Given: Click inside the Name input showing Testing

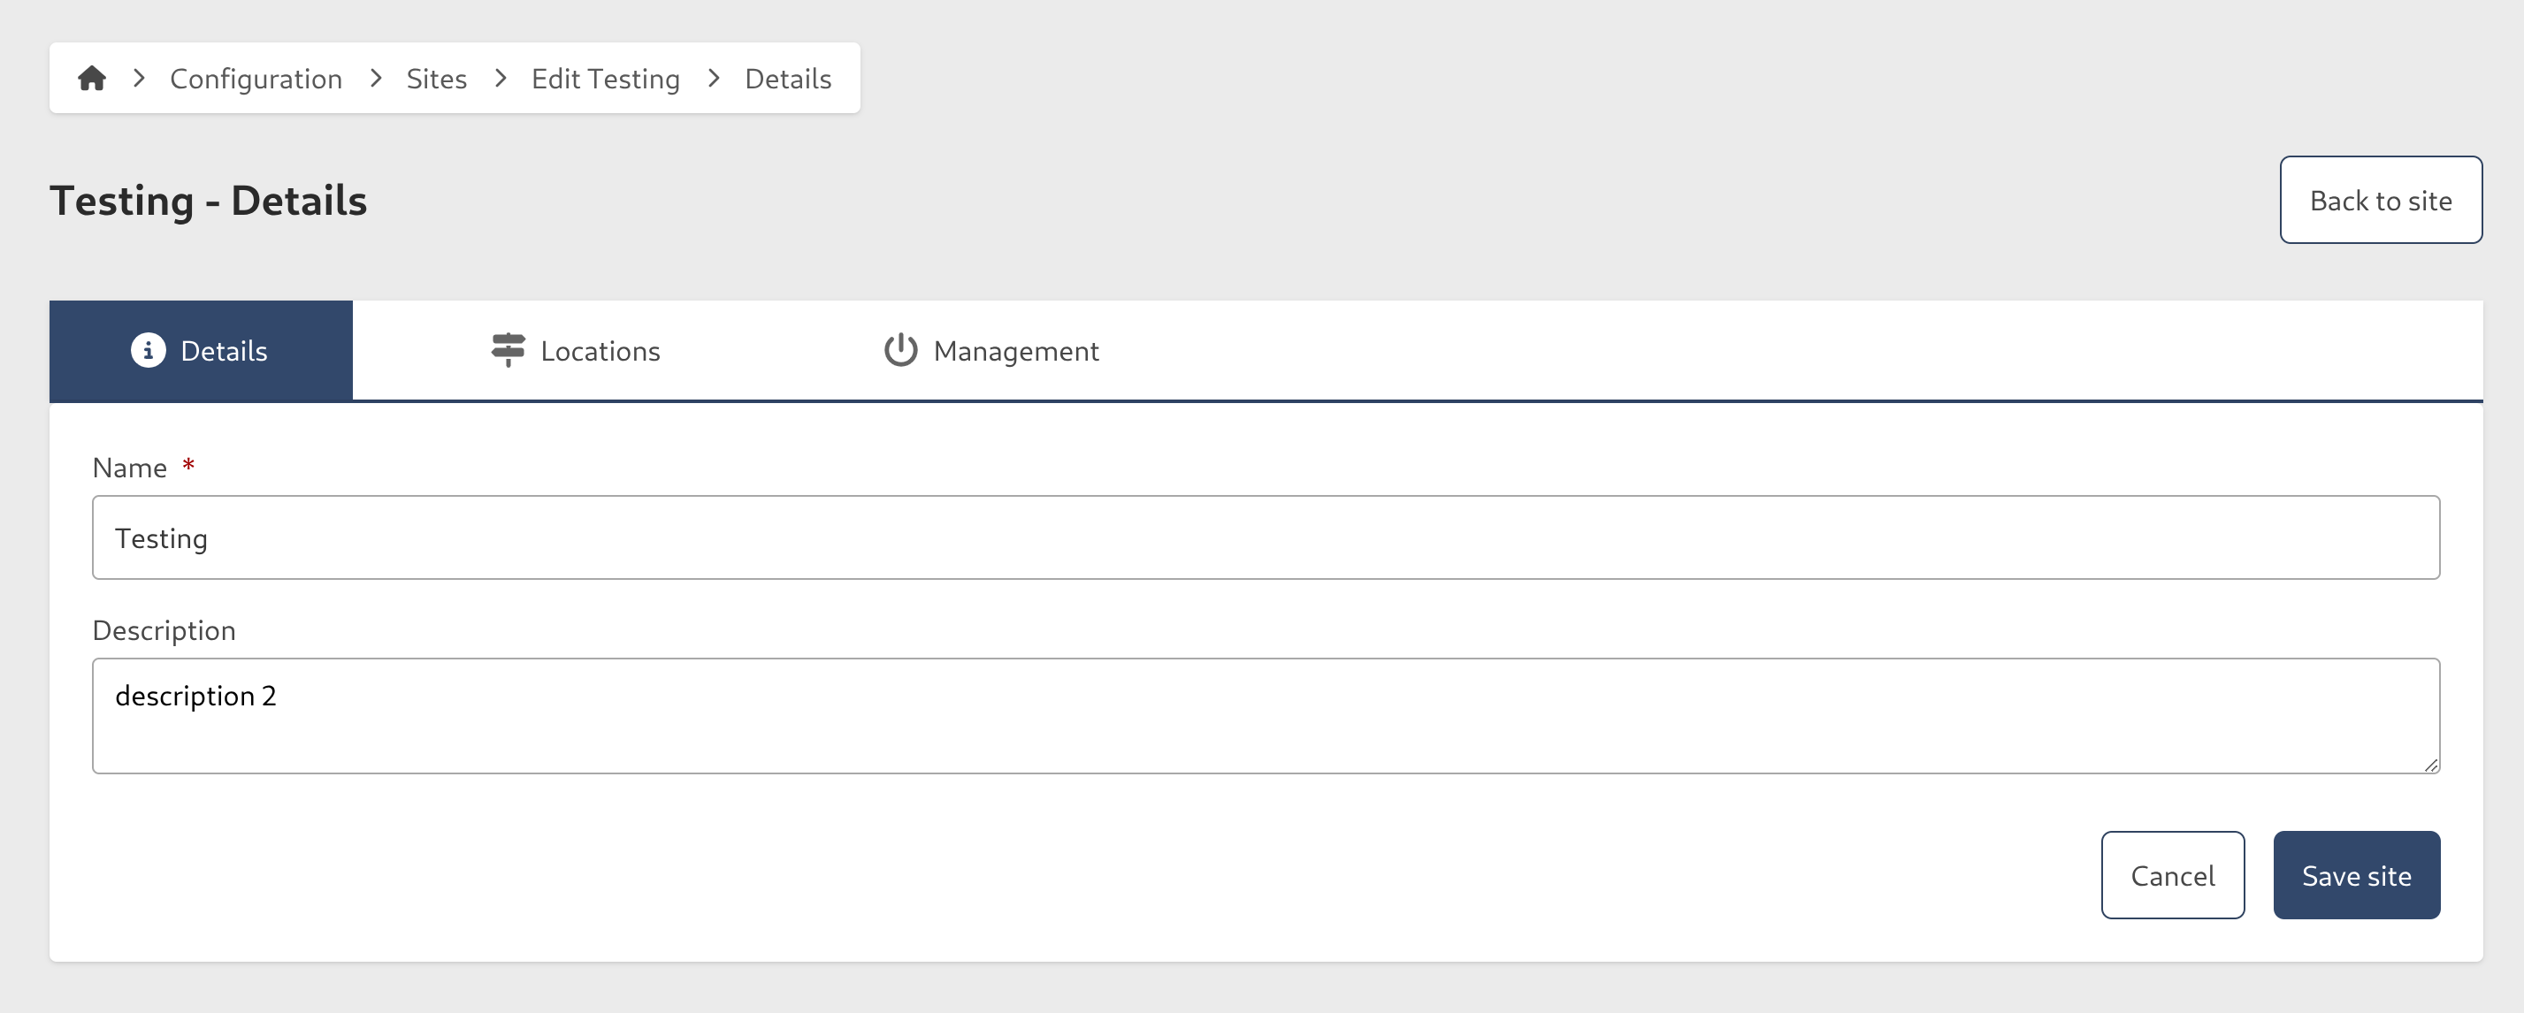Looking at the screenshot, I should 1266,537.
